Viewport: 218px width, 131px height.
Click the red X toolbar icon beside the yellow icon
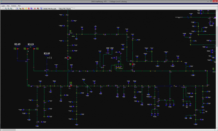23,9
